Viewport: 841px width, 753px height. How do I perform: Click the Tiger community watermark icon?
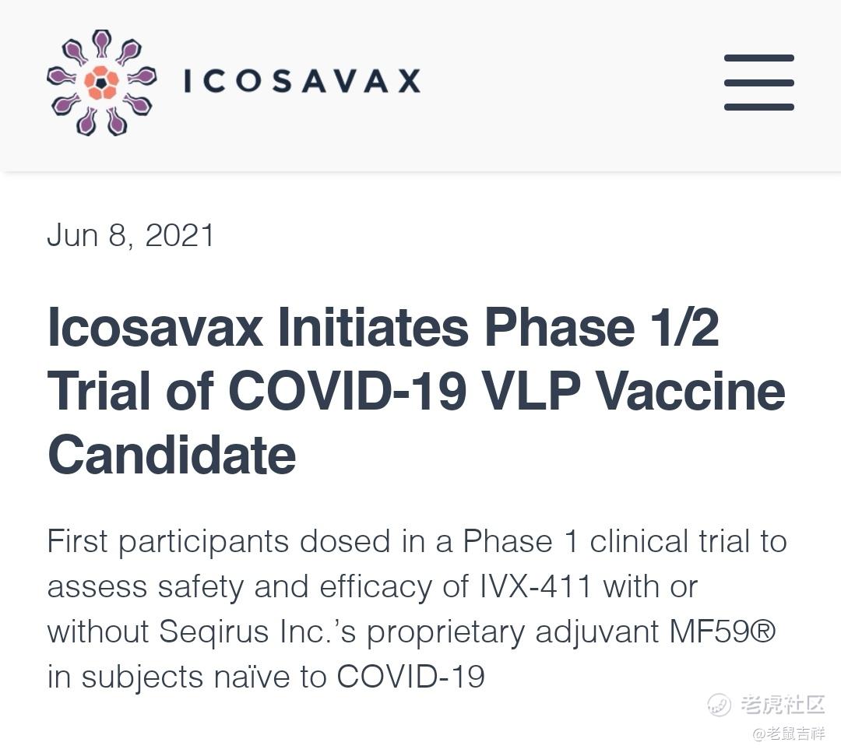719,704
